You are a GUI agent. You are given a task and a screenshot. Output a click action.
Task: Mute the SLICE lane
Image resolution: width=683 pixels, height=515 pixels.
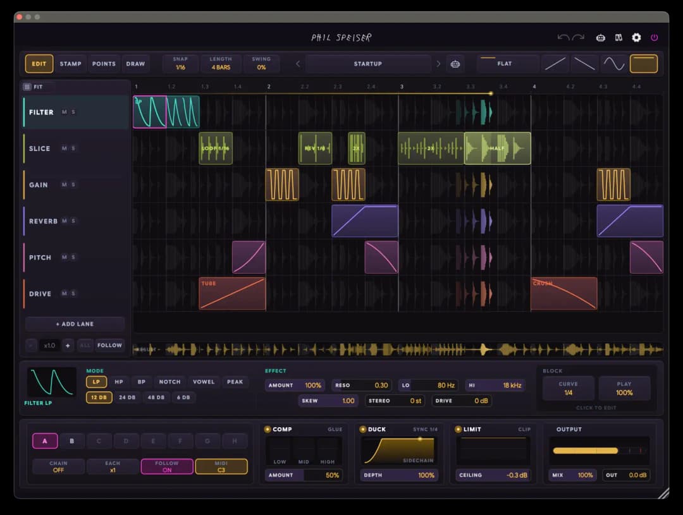tap(65, 148)
